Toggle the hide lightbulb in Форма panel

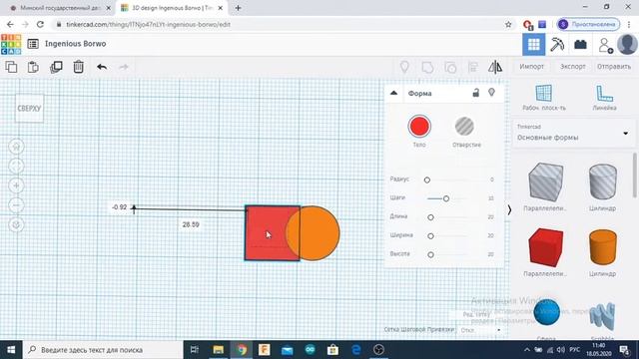(491, 93)
